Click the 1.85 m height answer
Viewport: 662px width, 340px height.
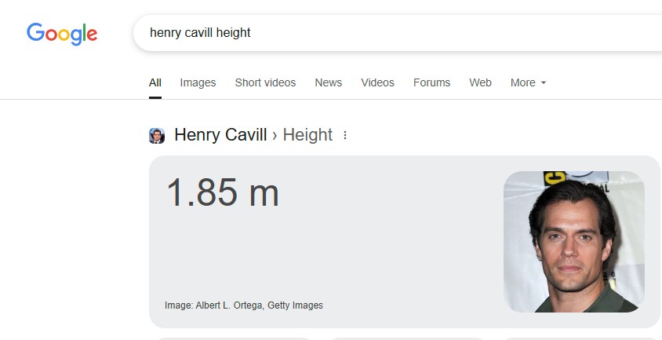[x=223, y=192]
